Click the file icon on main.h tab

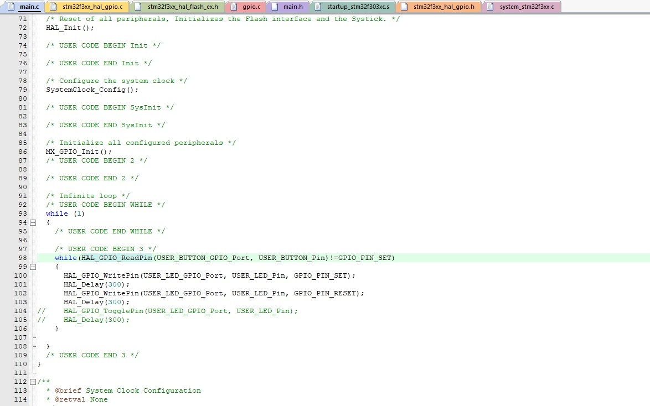point(275,7)
